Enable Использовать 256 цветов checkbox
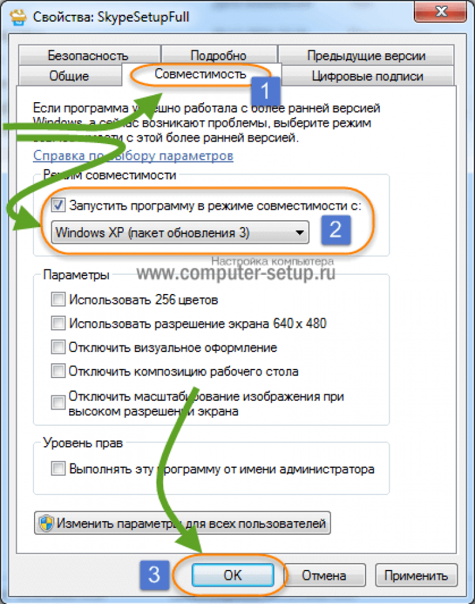 click(58, 300)
